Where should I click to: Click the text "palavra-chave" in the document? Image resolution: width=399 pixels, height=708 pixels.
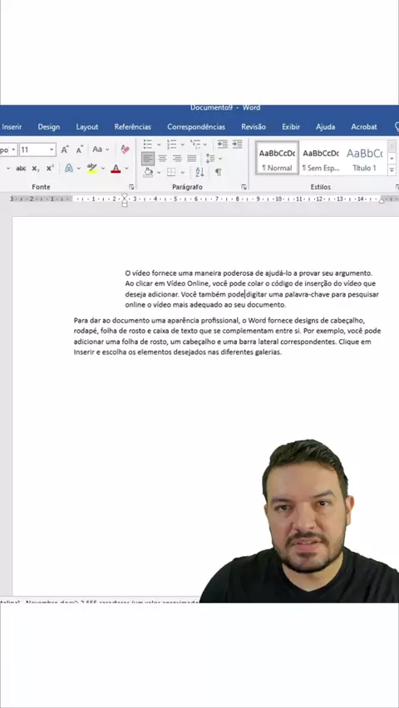(307, 294)
